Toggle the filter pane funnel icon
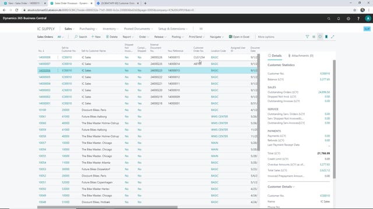373x209 pixels. pyautogui.click(x=307, y=37)
